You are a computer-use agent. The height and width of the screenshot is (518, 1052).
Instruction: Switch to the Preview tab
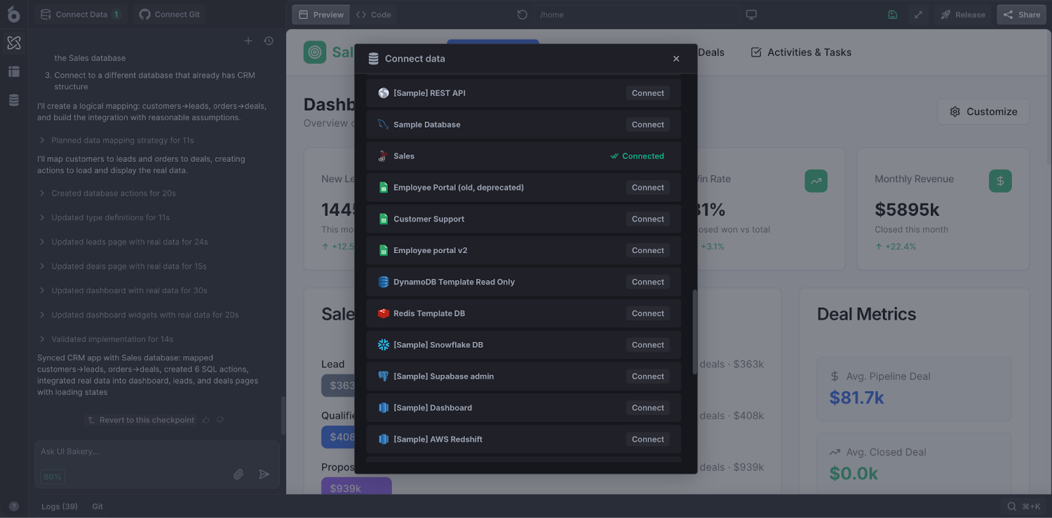pyautogui.click(x=321, y=14)
